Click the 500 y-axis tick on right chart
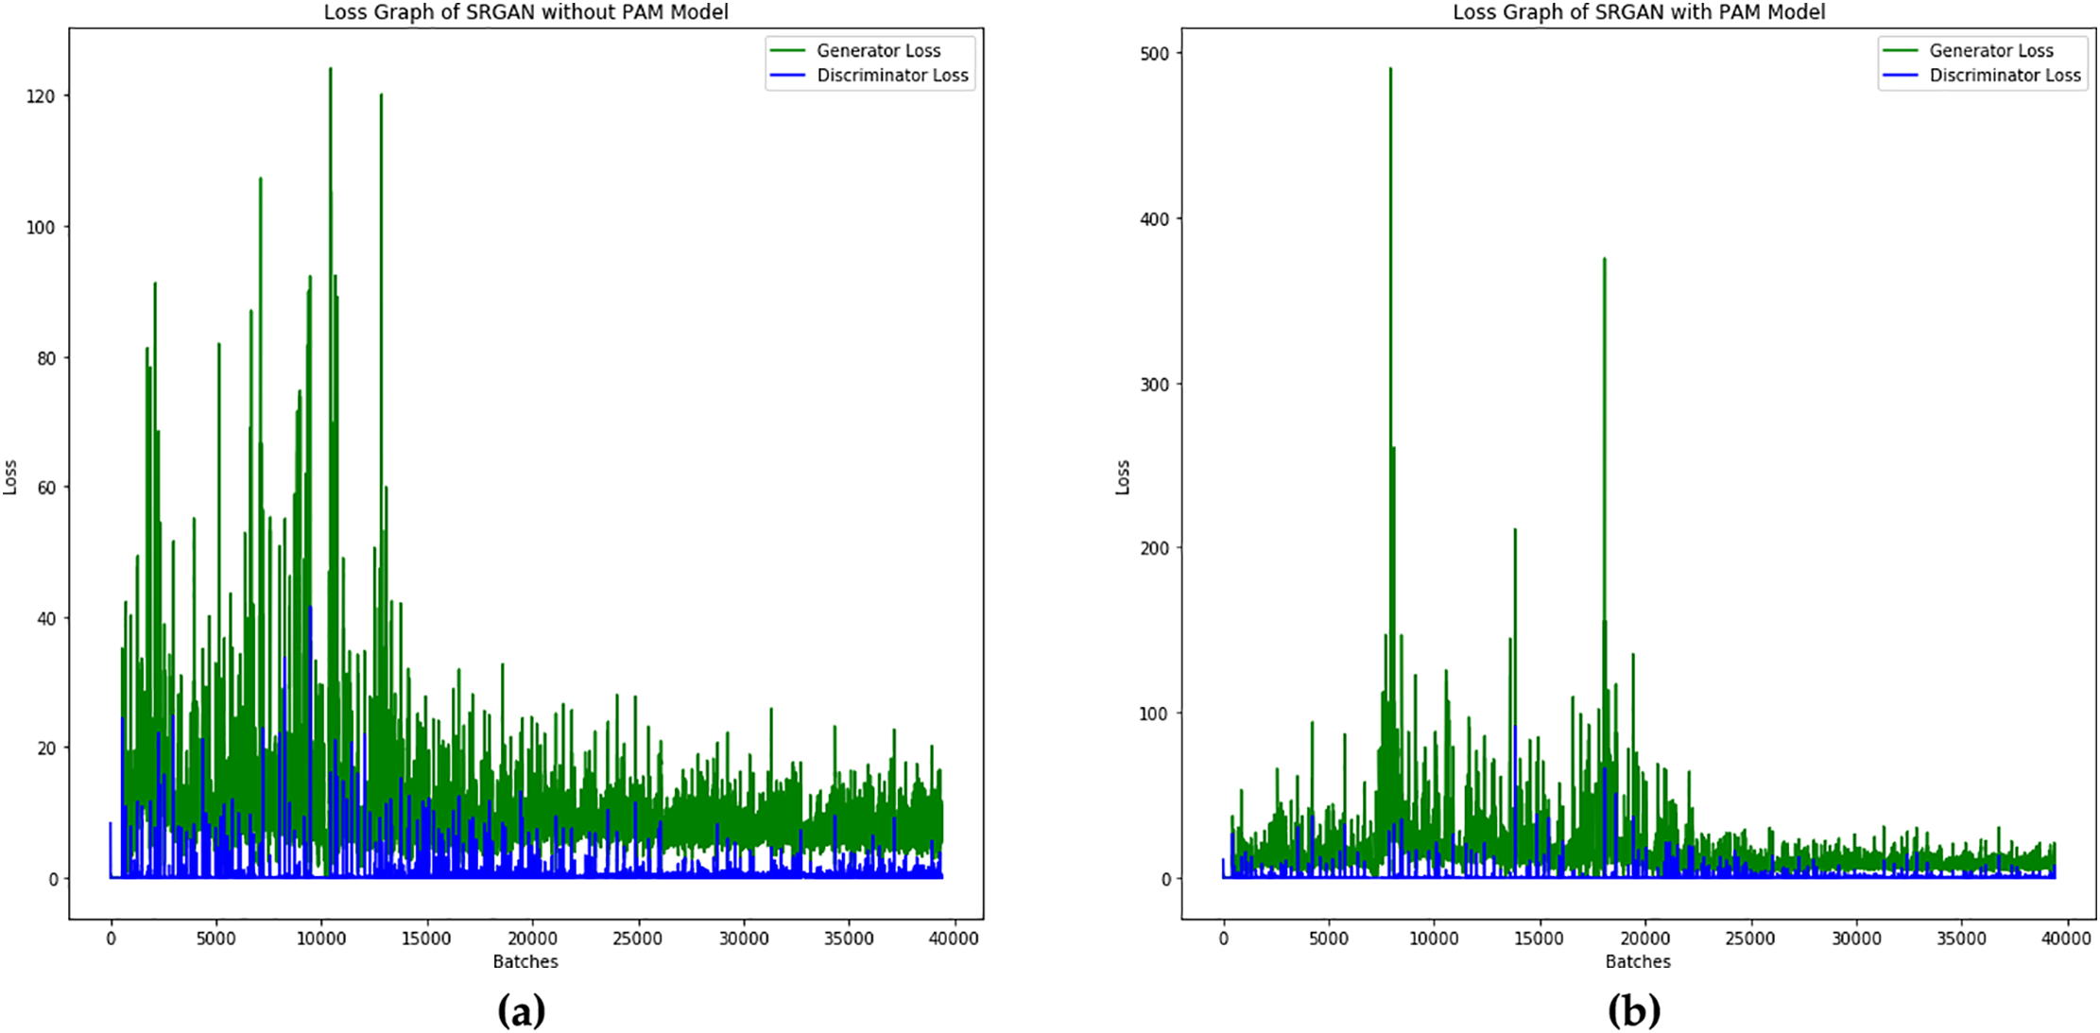 pyautogui.click(x=1154, y=54)
